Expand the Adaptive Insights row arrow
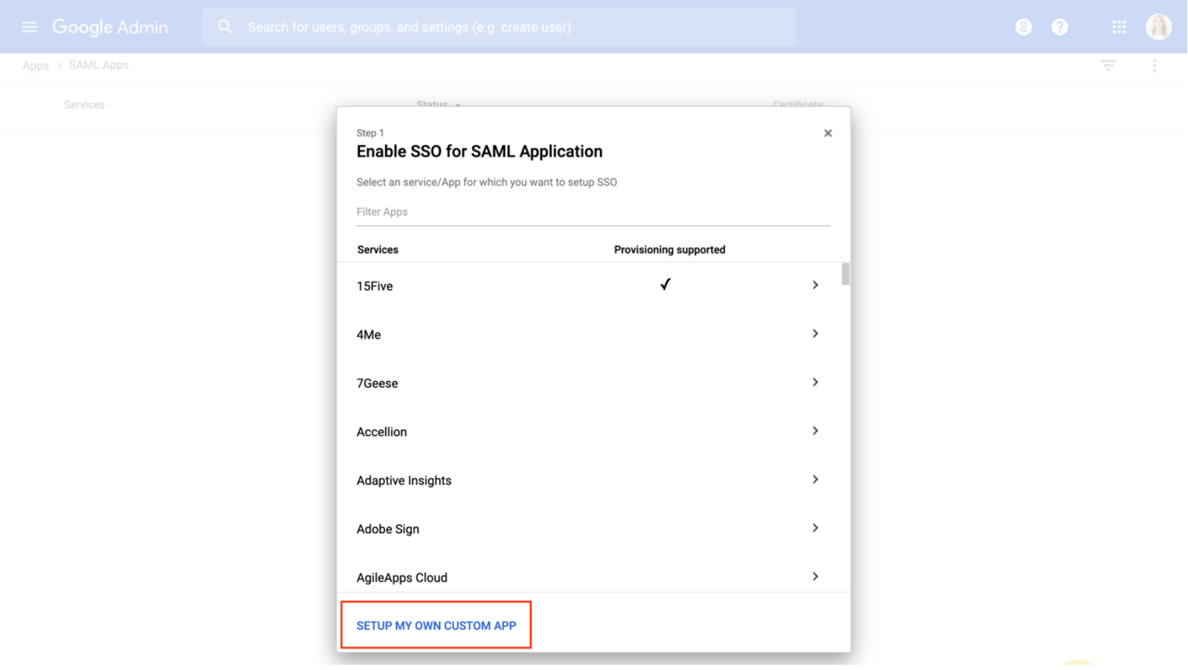Image resolution: width=1188 pixels, height=670 pixels. (x=816, y=480)
